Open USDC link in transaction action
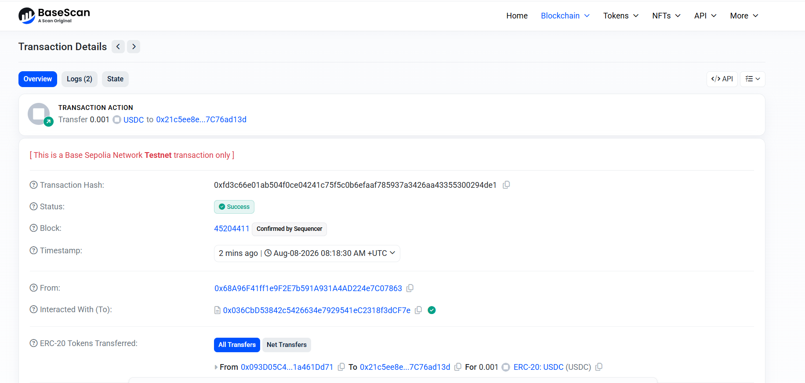Image resolution: width=805 pixels, height=383 pixels. (x=134, y=120)
